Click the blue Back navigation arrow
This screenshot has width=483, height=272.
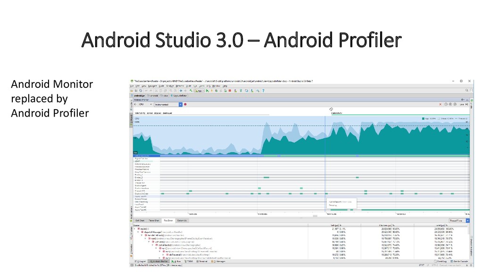[181, 91]
